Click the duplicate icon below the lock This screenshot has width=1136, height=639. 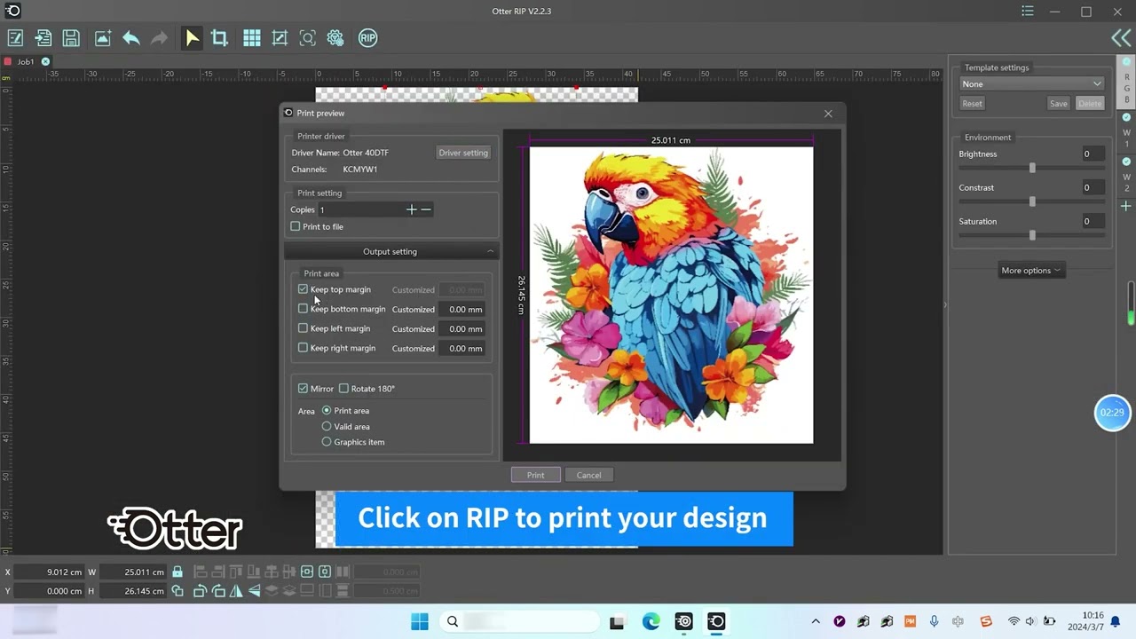177,591
